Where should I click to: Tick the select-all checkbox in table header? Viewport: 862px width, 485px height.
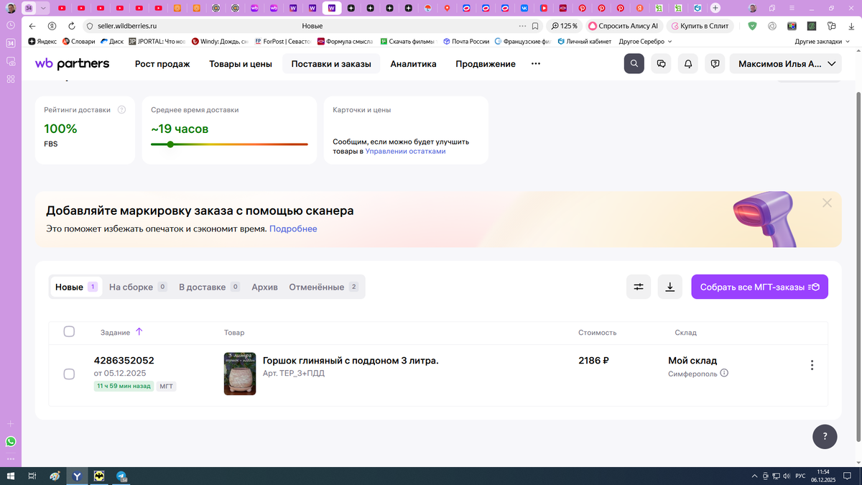tap(69, 331)
